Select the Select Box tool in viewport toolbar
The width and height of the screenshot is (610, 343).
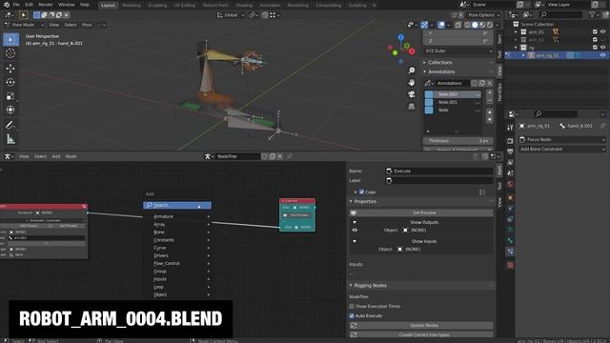click(x=10, y=40)
